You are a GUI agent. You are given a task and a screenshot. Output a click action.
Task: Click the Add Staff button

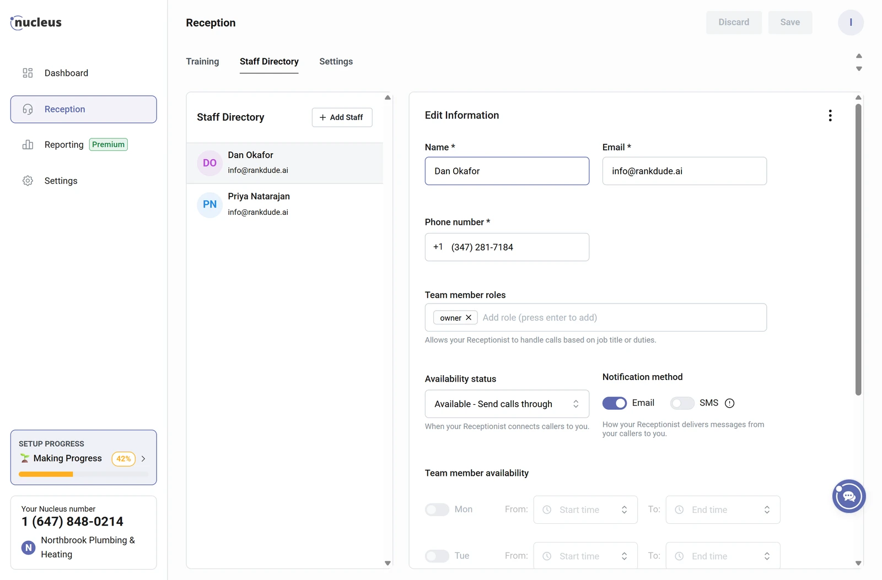[342, 117]
